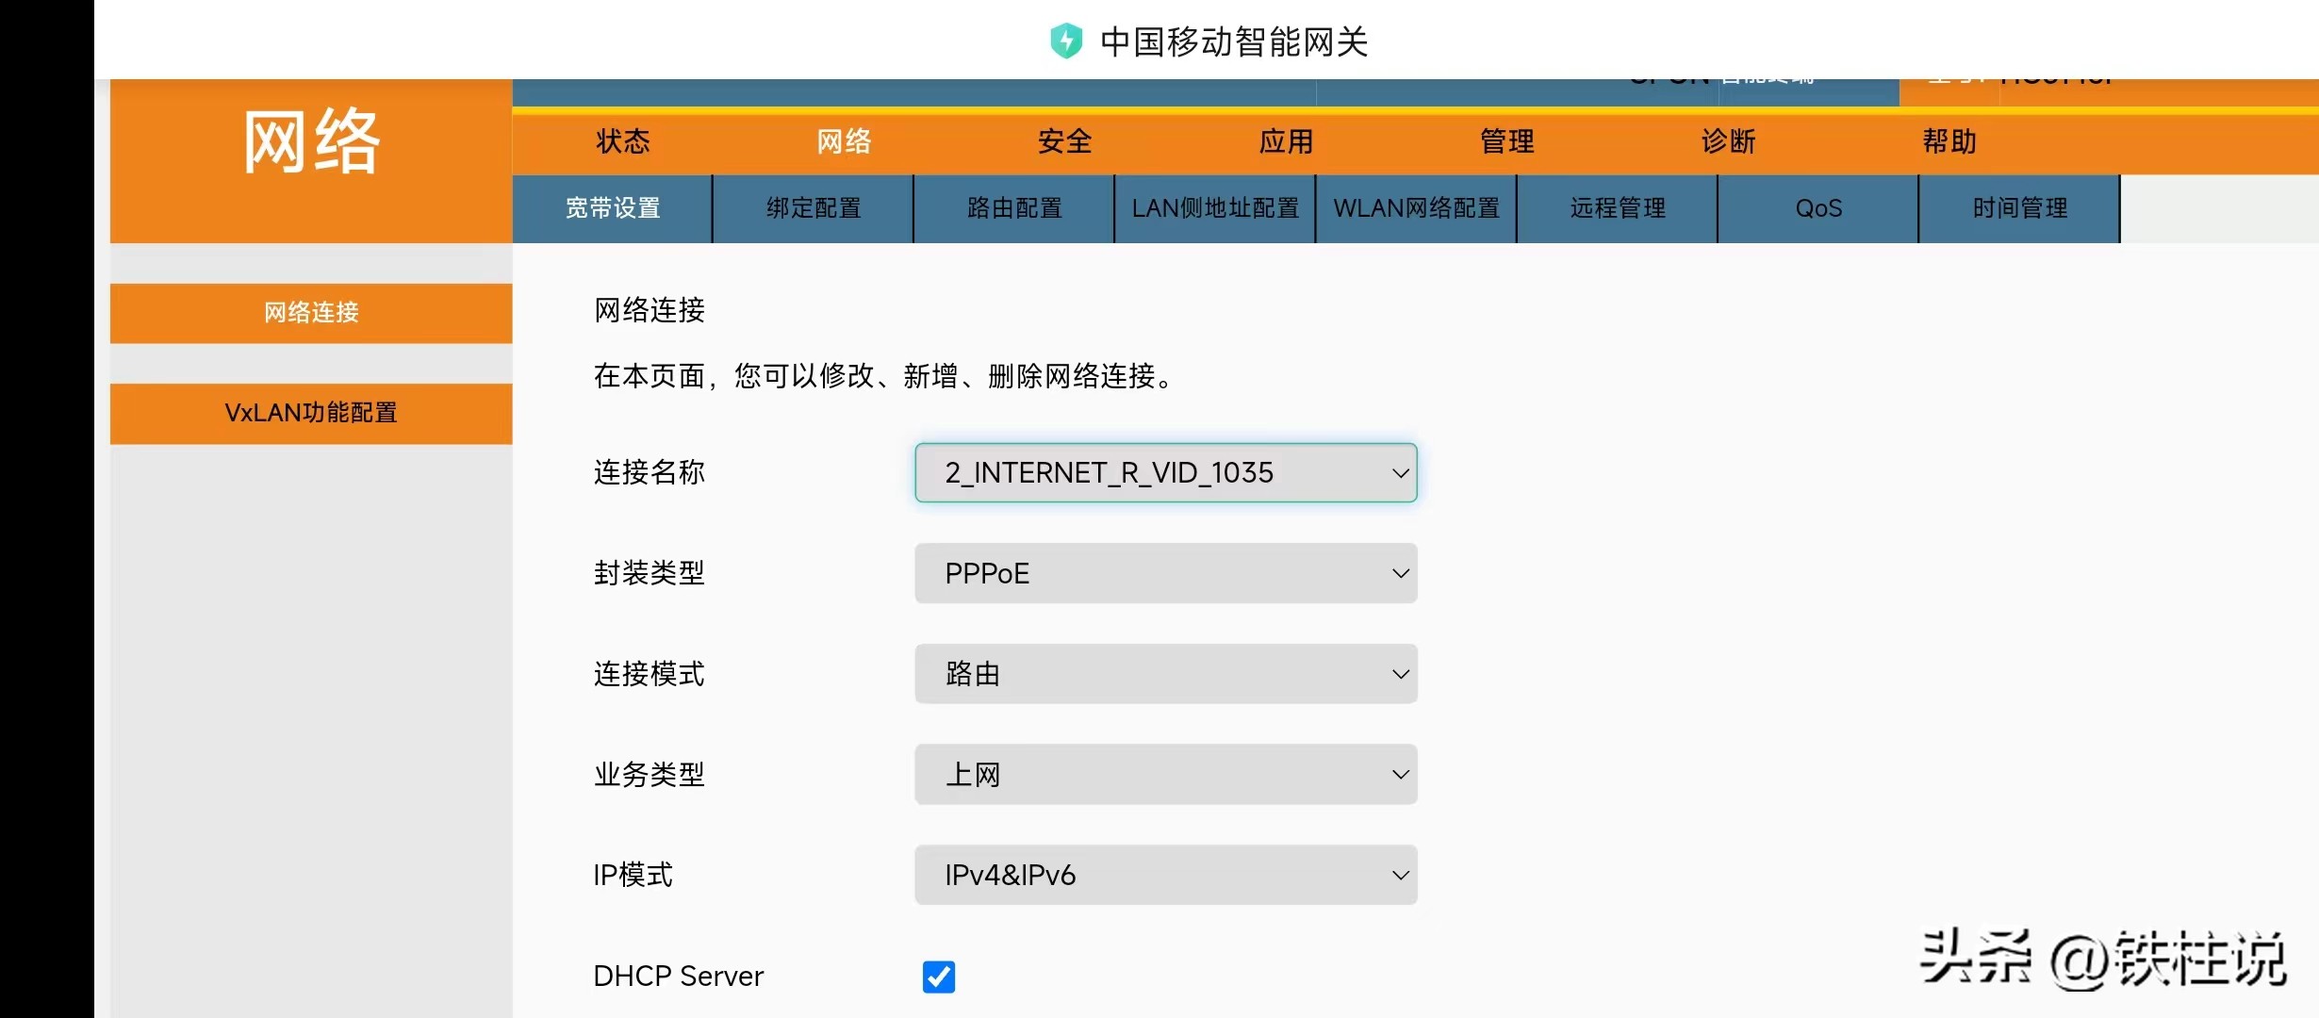Open the 应用 (Application) section
Screen dimensions: 2319x1018
[1284, 141]
